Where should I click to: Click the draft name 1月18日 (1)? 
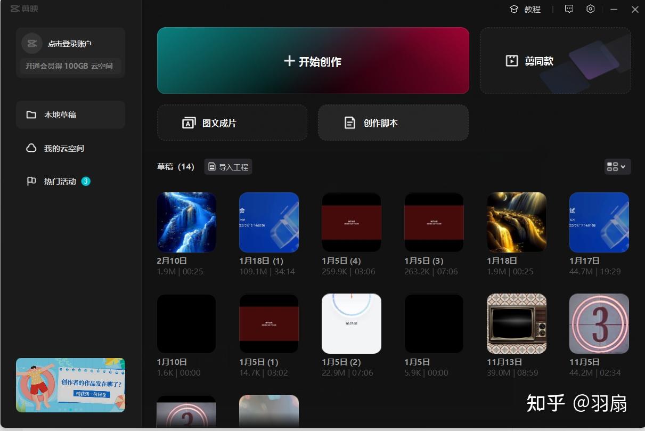tap(261, 261)
